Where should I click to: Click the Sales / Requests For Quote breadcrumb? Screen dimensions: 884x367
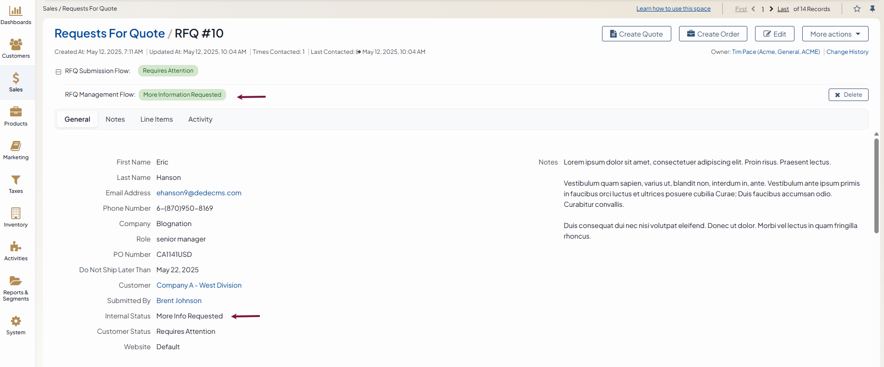[80, 9]
